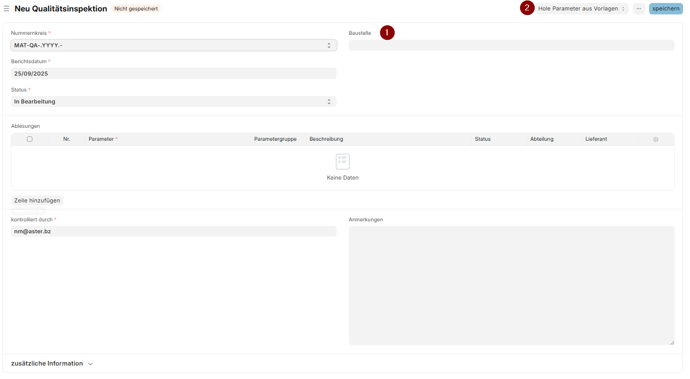Click the Keine Daten empty table icon
The height and width of the screenshot is (379, 690).
[x=343, y=162]
